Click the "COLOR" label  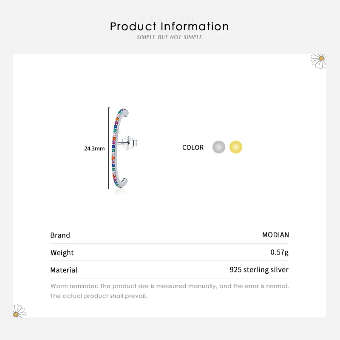tap(193, 147)
